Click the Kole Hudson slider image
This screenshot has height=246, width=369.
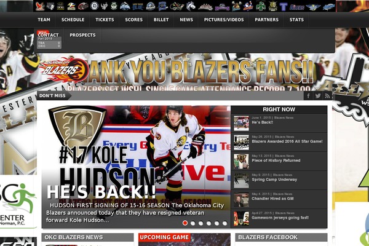pos(137,167)
